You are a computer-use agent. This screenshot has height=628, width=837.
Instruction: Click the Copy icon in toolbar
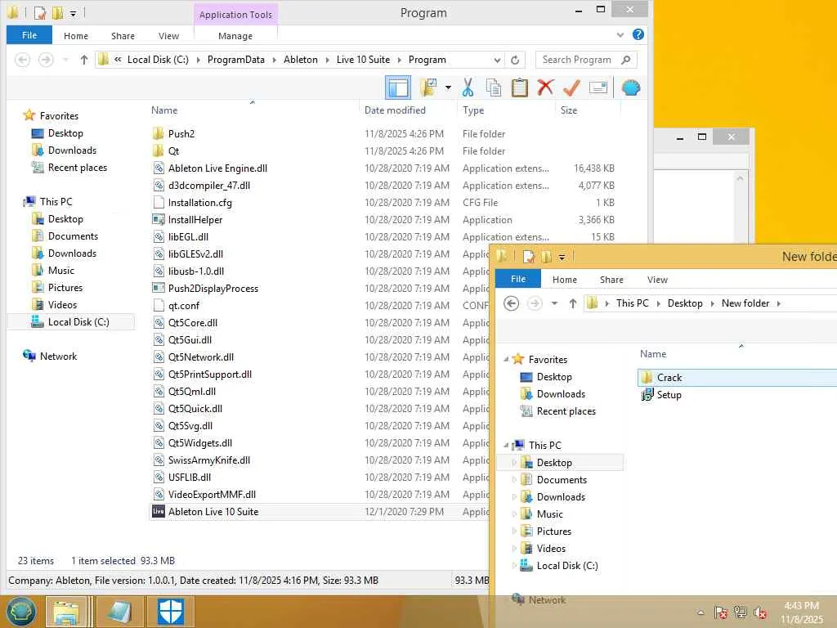pyautogui.click(x=493, y=87)
